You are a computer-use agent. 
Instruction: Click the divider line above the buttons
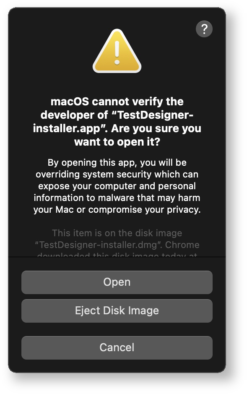(117, 257)
